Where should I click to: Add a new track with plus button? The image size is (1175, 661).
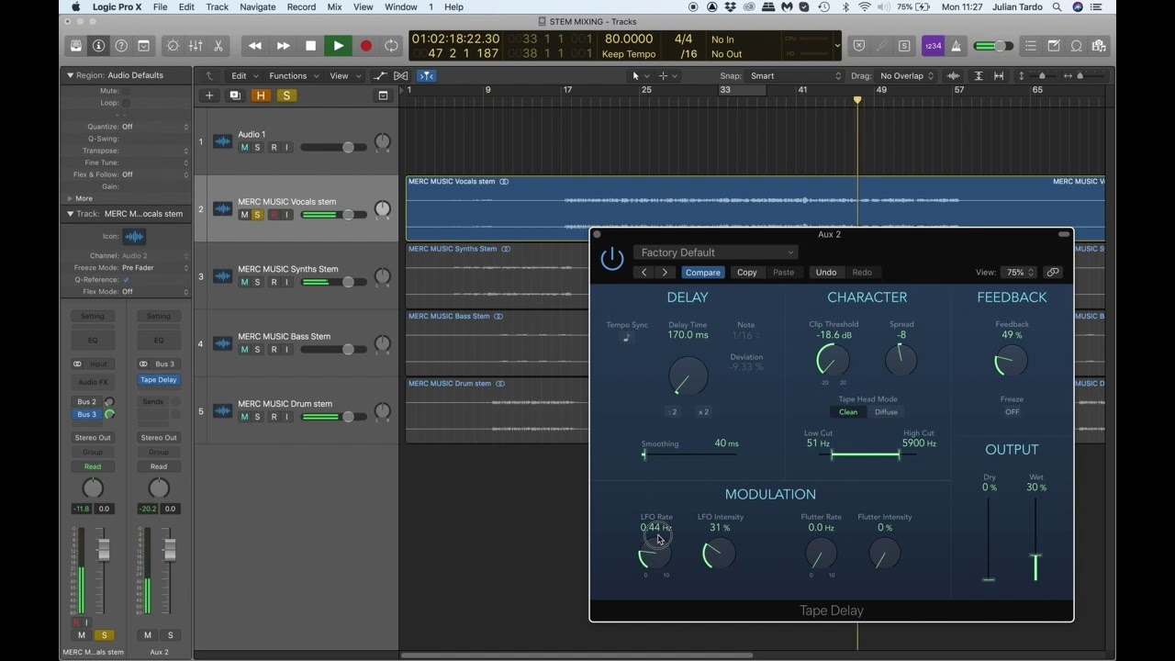click(209, 95)
